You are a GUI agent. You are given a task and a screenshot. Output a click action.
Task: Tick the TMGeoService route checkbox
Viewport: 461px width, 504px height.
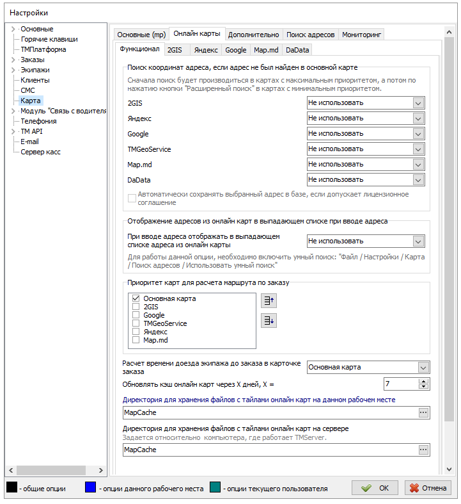click(x=136, y=323)
